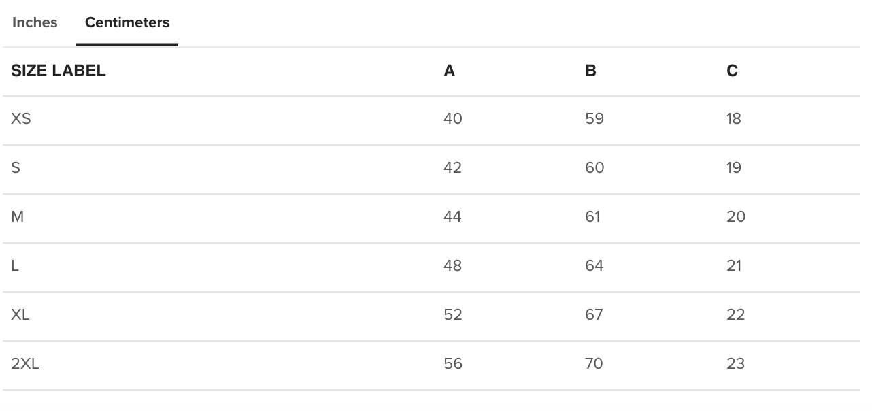872x411 pixels.
Task: Select the M size row label
Action: tap(18, 217)
